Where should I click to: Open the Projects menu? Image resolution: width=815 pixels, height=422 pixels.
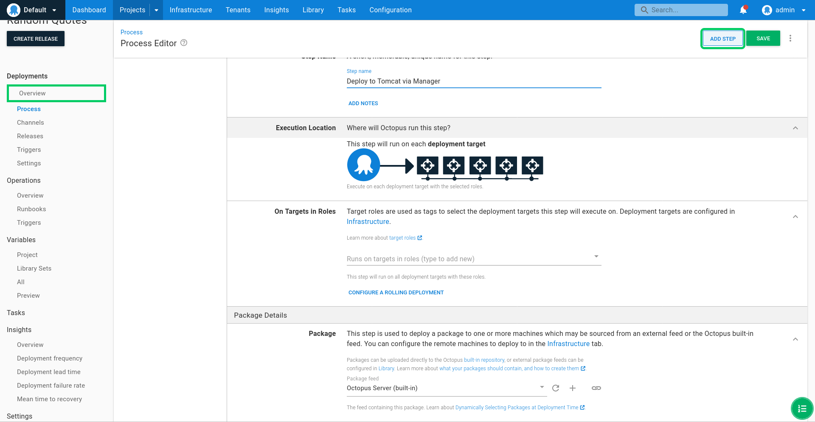coord(132,10)
